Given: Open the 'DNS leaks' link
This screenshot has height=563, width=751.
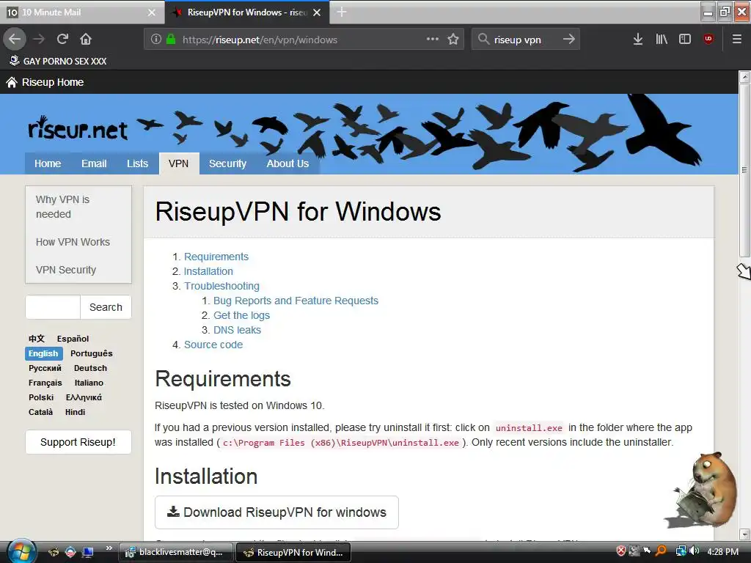Looking at the screenshot, I should tap(237, 331).
